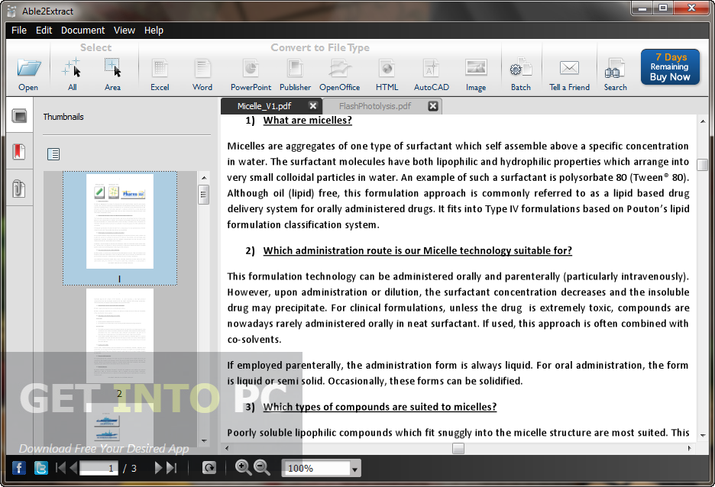Click thumbnail panel scrollbar handle
This screenshot has width=715, height=487.
pos(204,195)
